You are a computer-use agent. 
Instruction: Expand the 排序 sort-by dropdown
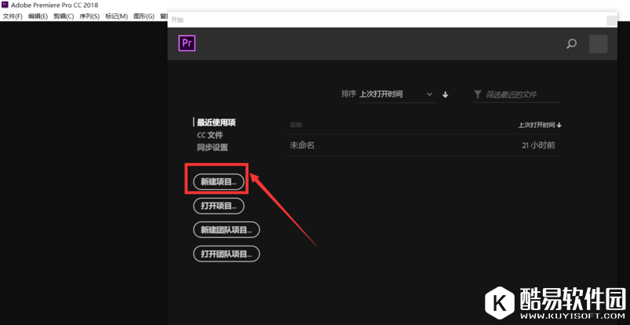tap(396, 94)
